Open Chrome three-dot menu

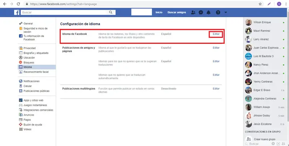click(x=286, y=4)
